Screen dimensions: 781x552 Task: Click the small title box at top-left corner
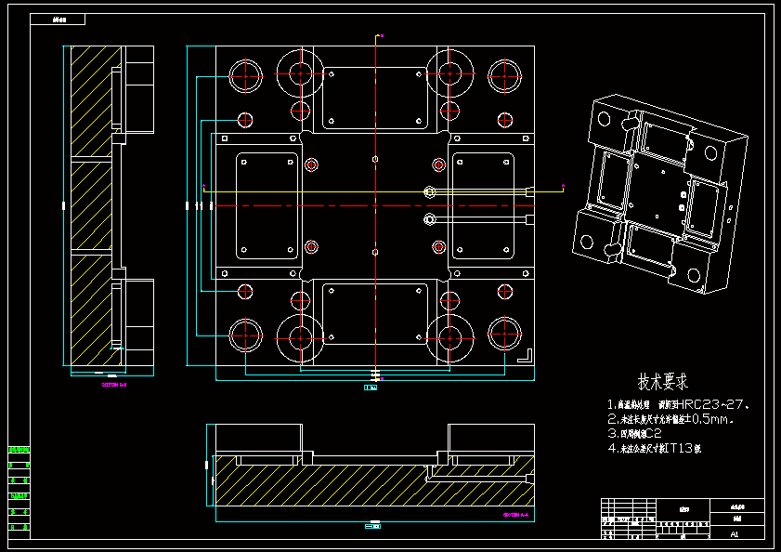pyautogui.click(x=58, y=19)
